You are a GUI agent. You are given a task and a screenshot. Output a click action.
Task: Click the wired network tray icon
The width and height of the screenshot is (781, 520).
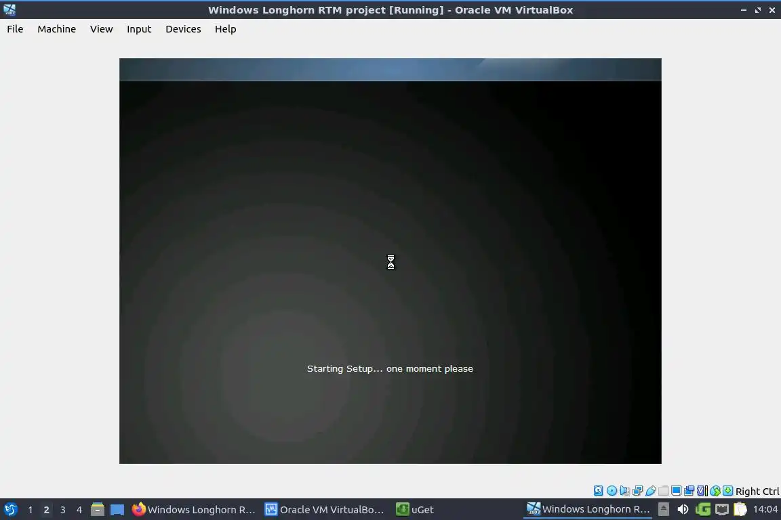tap(722, 509)
